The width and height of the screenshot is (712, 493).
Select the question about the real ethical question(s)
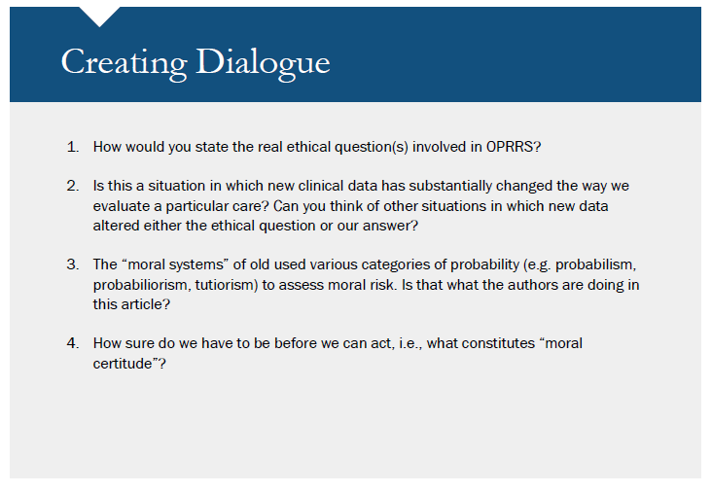click(317, 147)
